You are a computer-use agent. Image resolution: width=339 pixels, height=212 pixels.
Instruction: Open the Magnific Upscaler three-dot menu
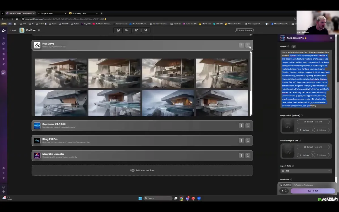(241, 155)
